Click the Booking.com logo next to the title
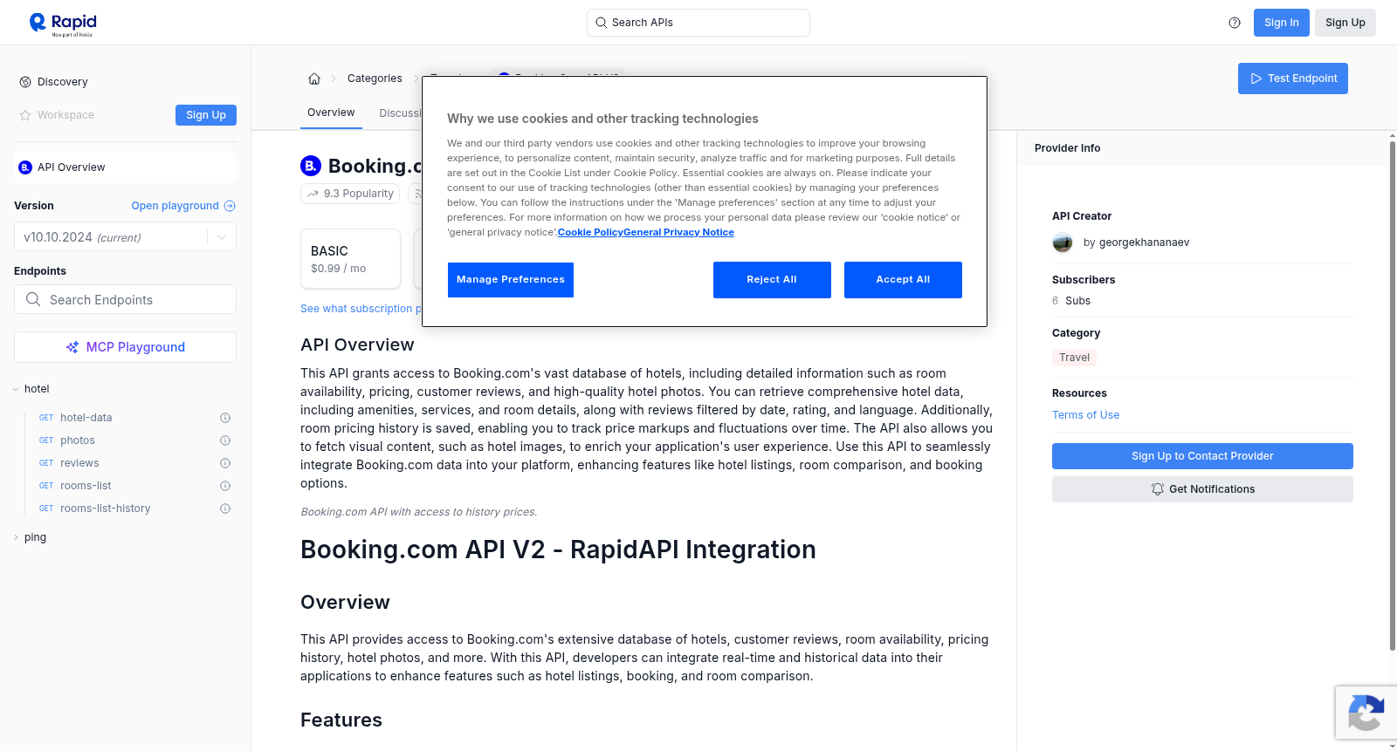 [x=311, y=166]
